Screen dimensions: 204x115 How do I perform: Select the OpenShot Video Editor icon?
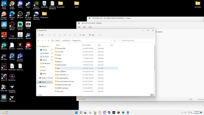pyautogui.click(x=36, y=16)
